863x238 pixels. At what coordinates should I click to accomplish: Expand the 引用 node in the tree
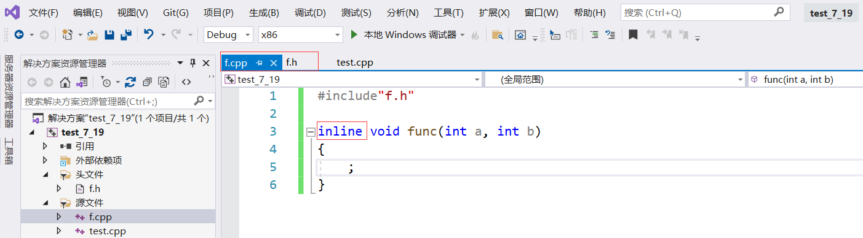click(45, 146)
